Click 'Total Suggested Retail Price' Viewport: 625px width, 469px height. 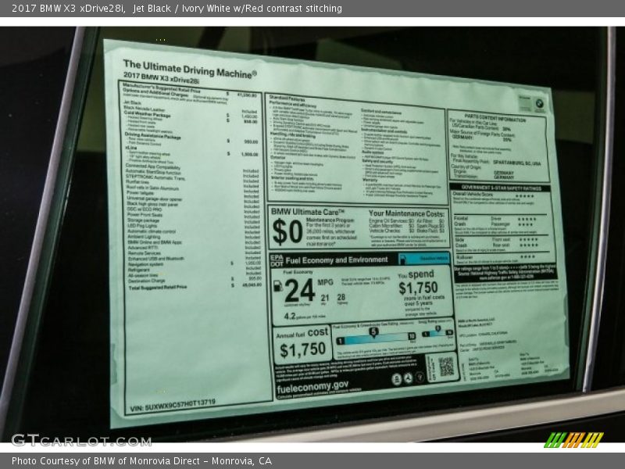click(158, 287)
